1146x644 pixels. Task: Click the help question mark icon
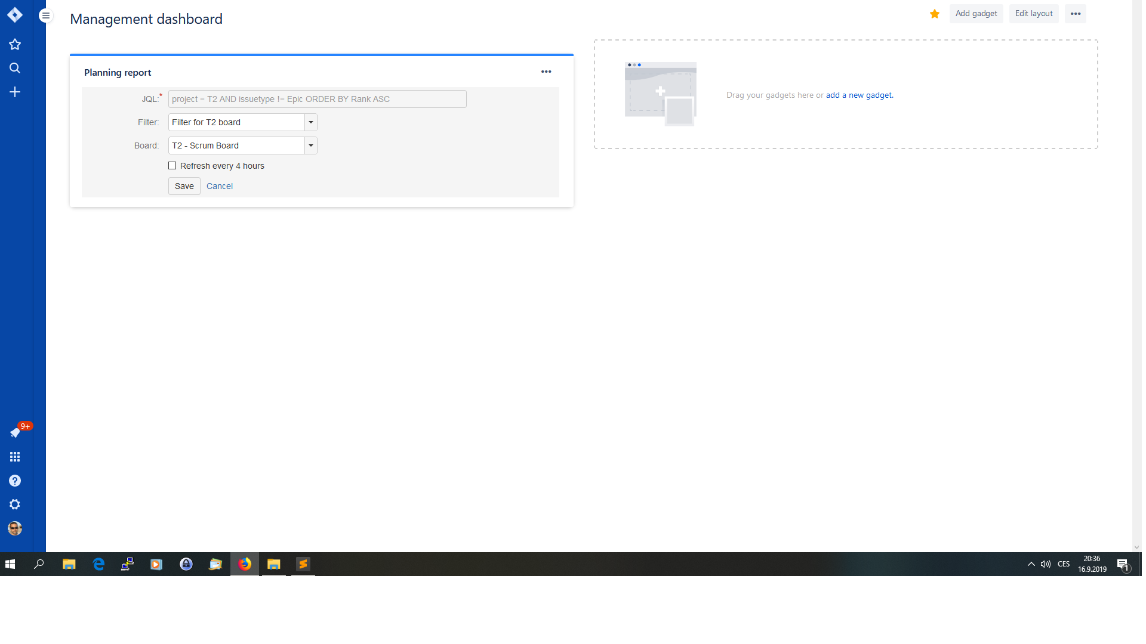15,481
